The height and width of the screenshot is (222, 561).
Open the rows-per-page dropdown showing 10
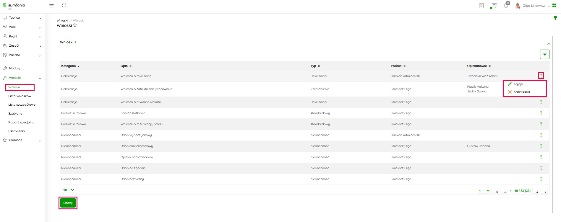[x=68, y=190]
